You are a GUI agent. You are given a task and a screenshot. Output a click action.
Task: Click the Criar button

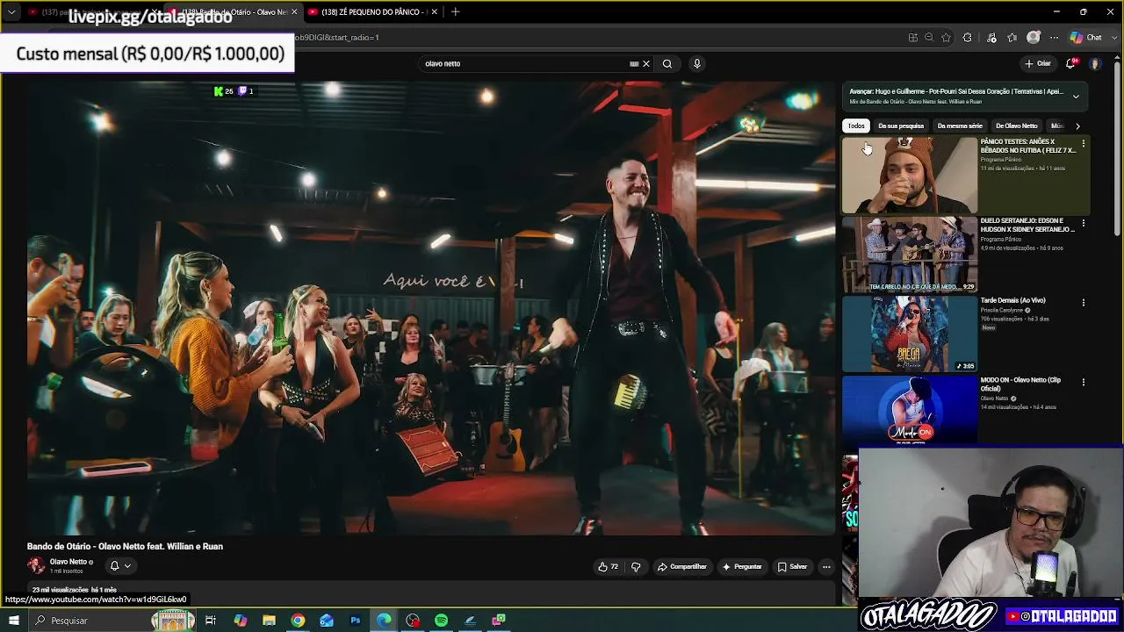point(1038,63)
